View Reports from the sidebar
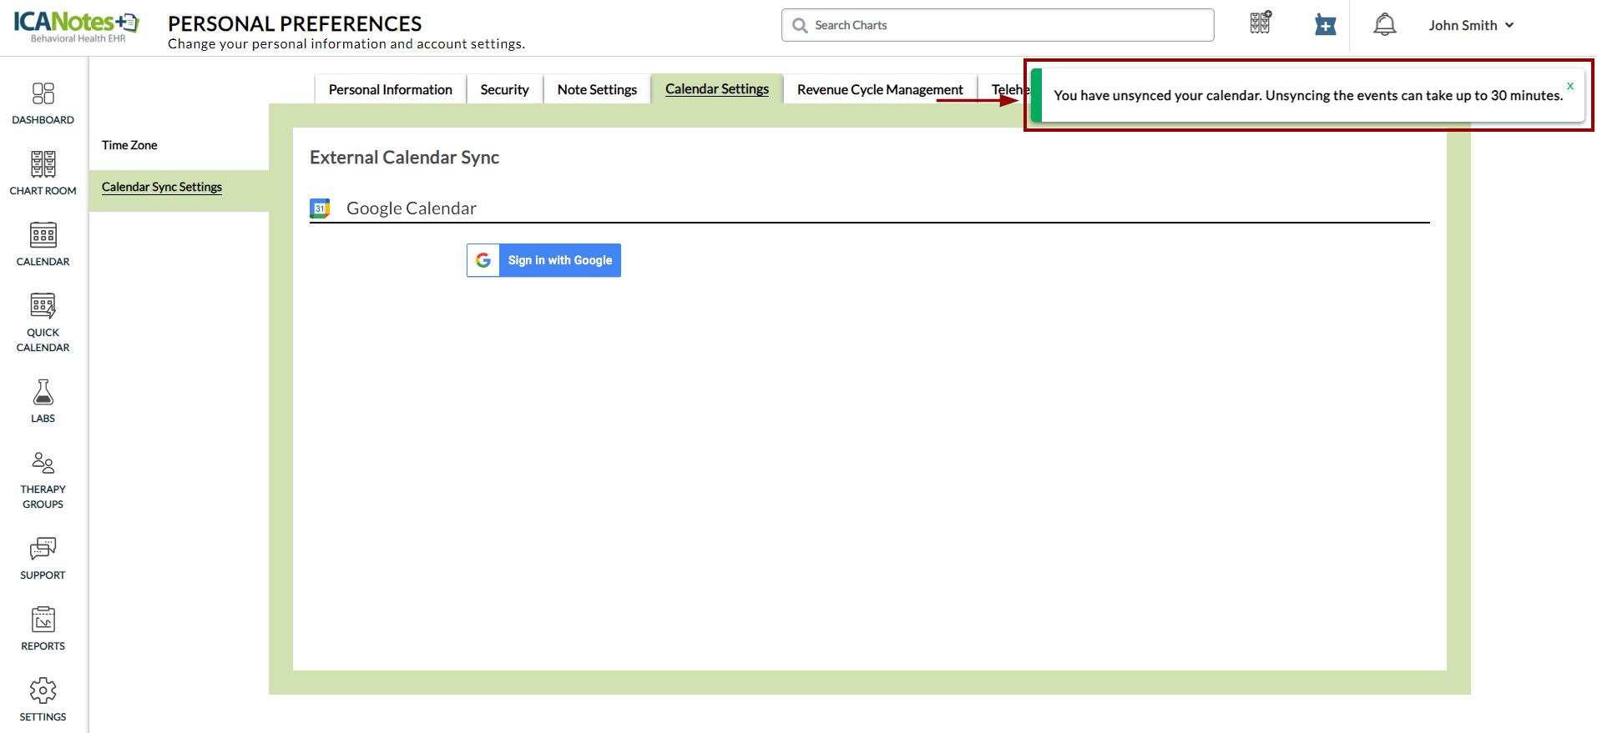Screen dimensions: 1597x733 tap(43, 628)
